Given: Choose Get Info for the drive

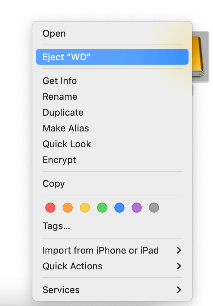Looking at the screenshot, I should 60,81.
